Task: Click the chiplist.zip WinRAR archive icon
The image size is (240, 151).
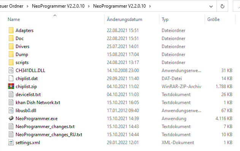Action: coord(11,87)
